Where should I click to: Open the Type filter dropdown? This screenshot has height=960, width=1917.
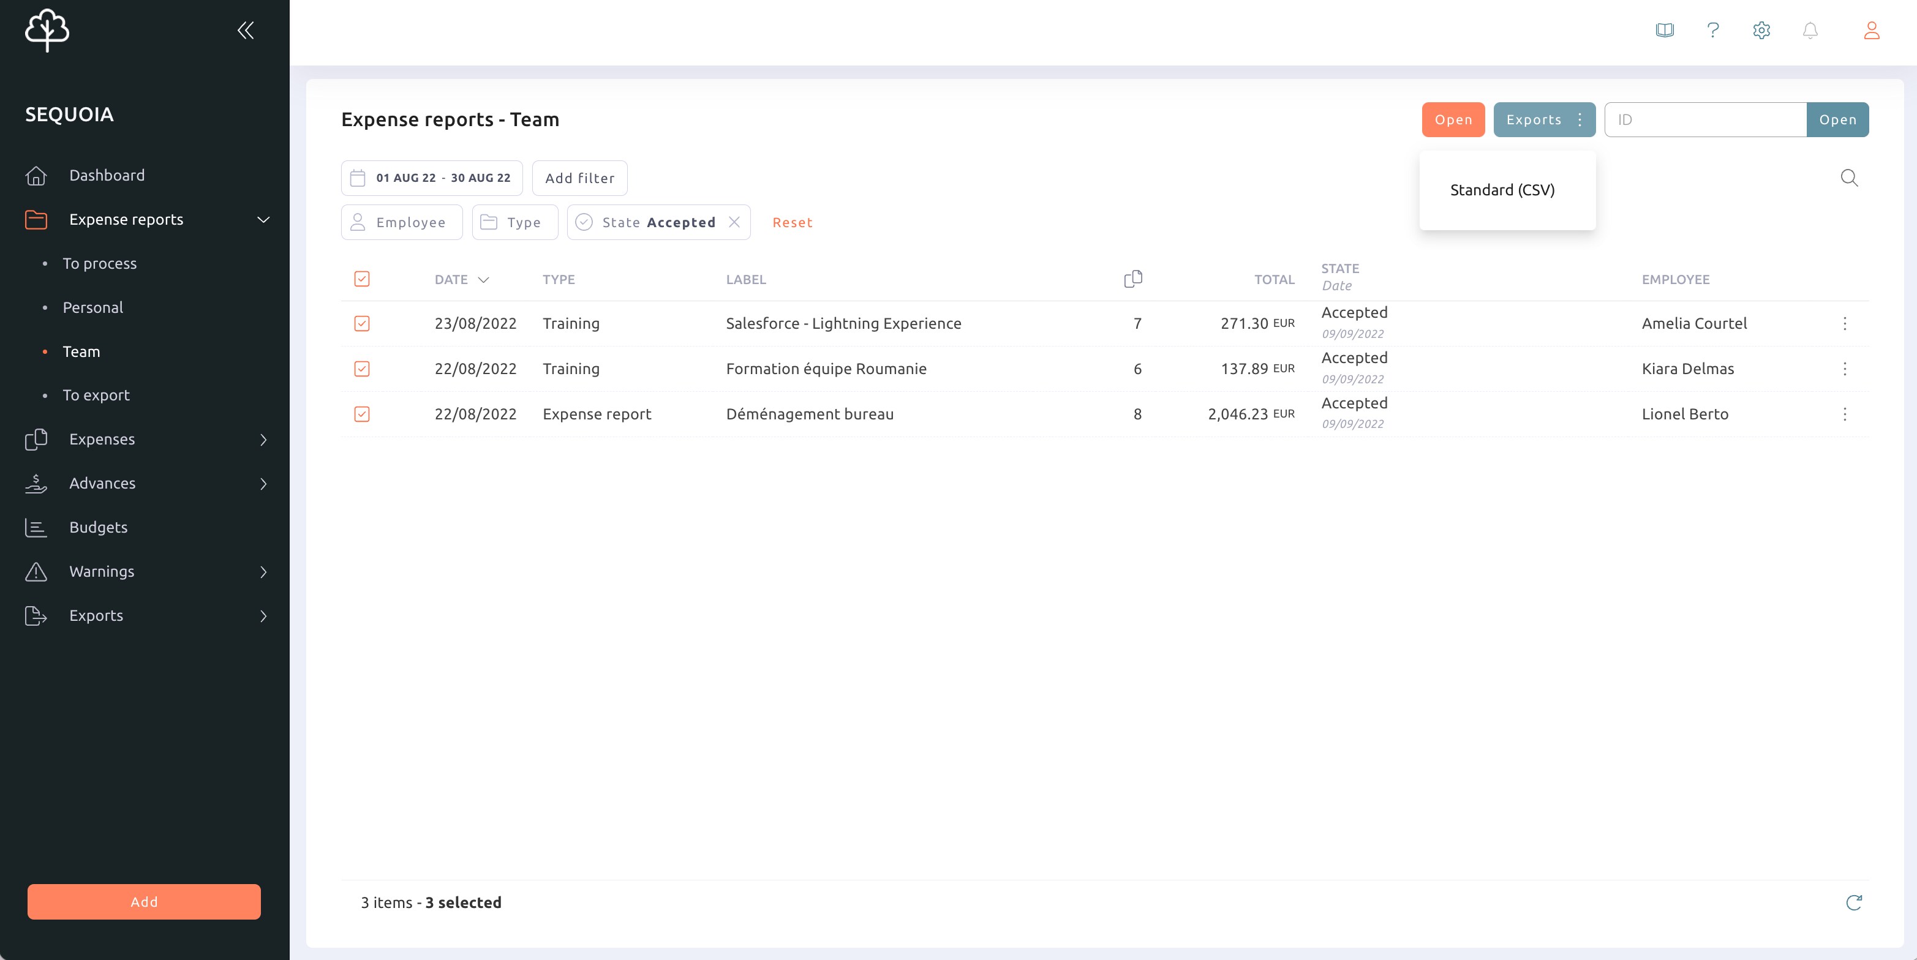(515, 222)
